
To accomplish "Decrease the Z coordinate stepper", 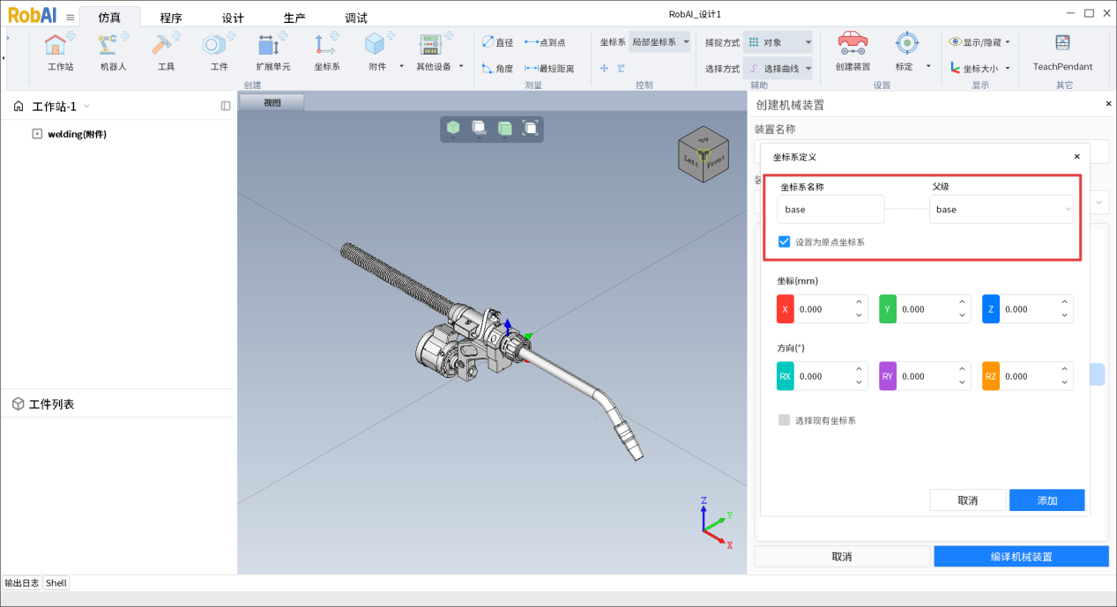I will point(1065,316).
